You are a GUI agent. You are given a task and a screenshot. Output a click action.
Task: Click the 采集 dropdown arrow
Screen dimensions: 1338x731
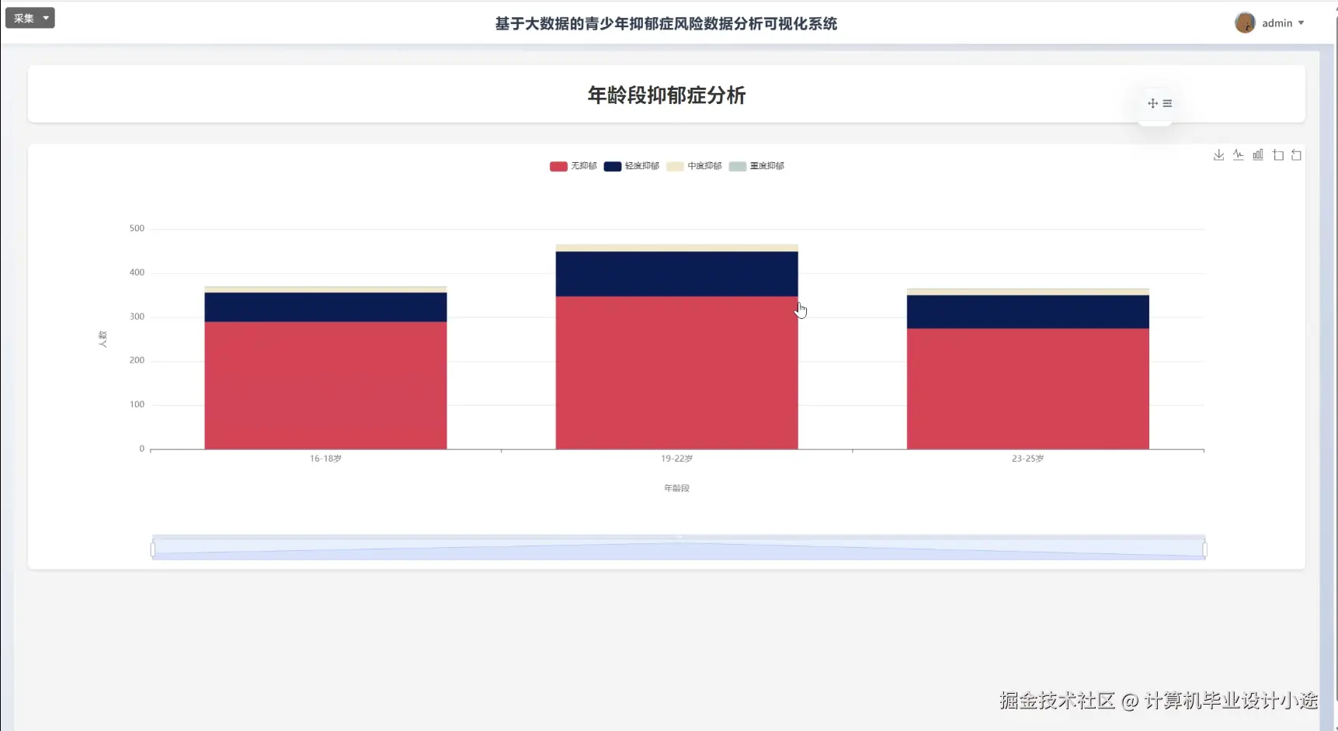(44, 17)
